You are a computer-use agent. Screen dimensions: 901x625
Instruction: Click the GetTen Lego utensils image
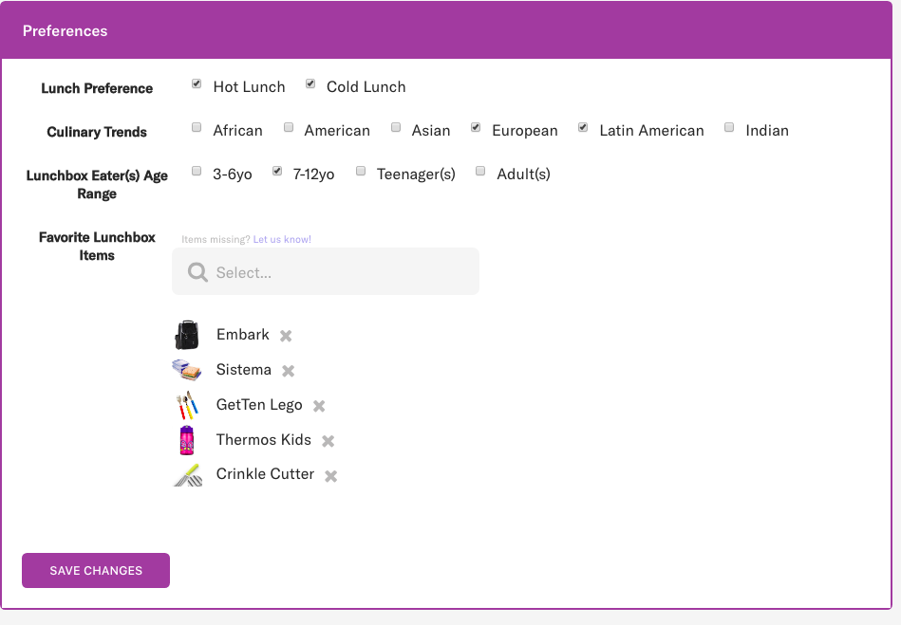[x=187, y=405]
